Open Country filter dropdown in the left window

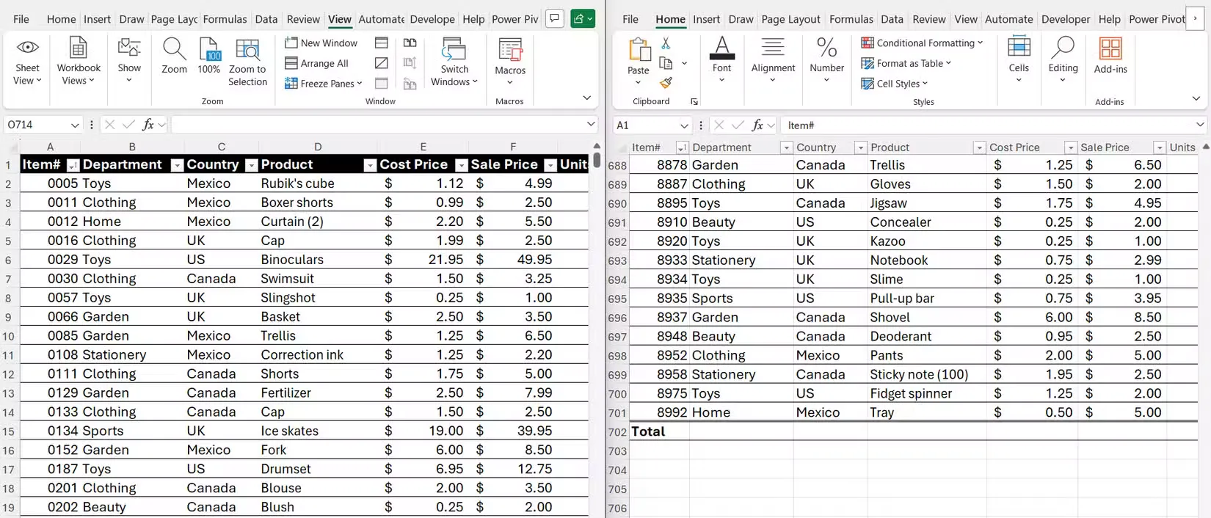(251, 165)
